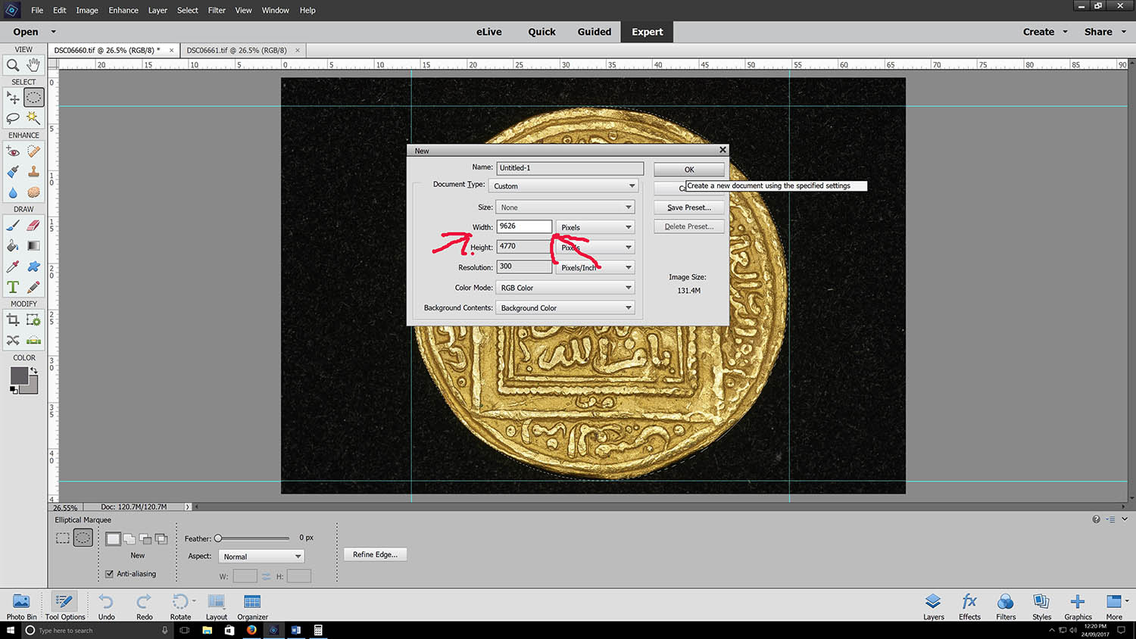Select the Hand tool
1136x639 pixels.
point(33,65)
